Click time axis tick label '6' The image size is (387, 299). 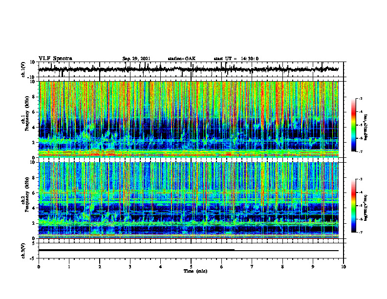(x=222, y=267)
